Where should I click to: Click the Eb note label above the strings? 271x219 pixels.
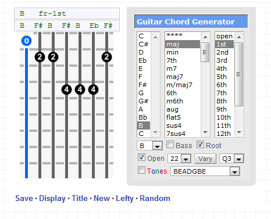click(94, 26)
